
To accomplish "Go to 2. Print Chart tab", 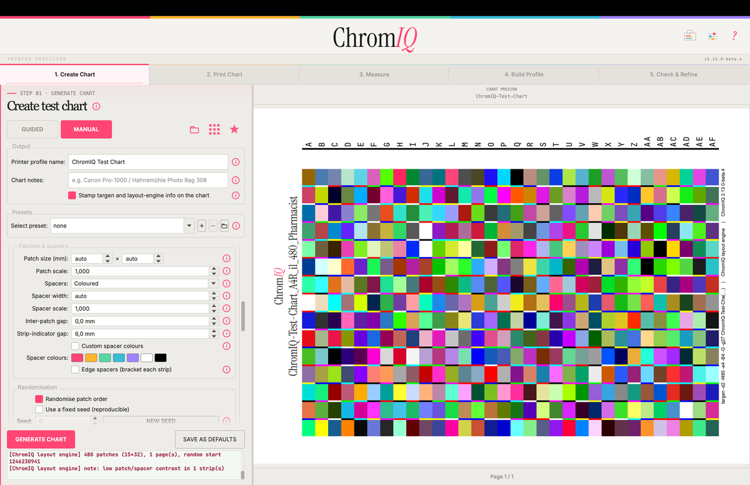I will click(x=224, y=74).
